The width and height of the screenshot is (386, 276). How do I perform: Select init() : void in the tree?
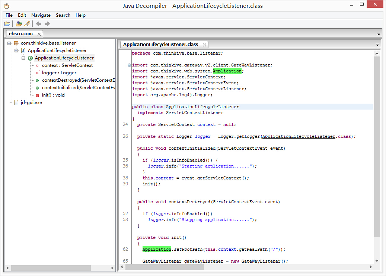click(53, 95)
